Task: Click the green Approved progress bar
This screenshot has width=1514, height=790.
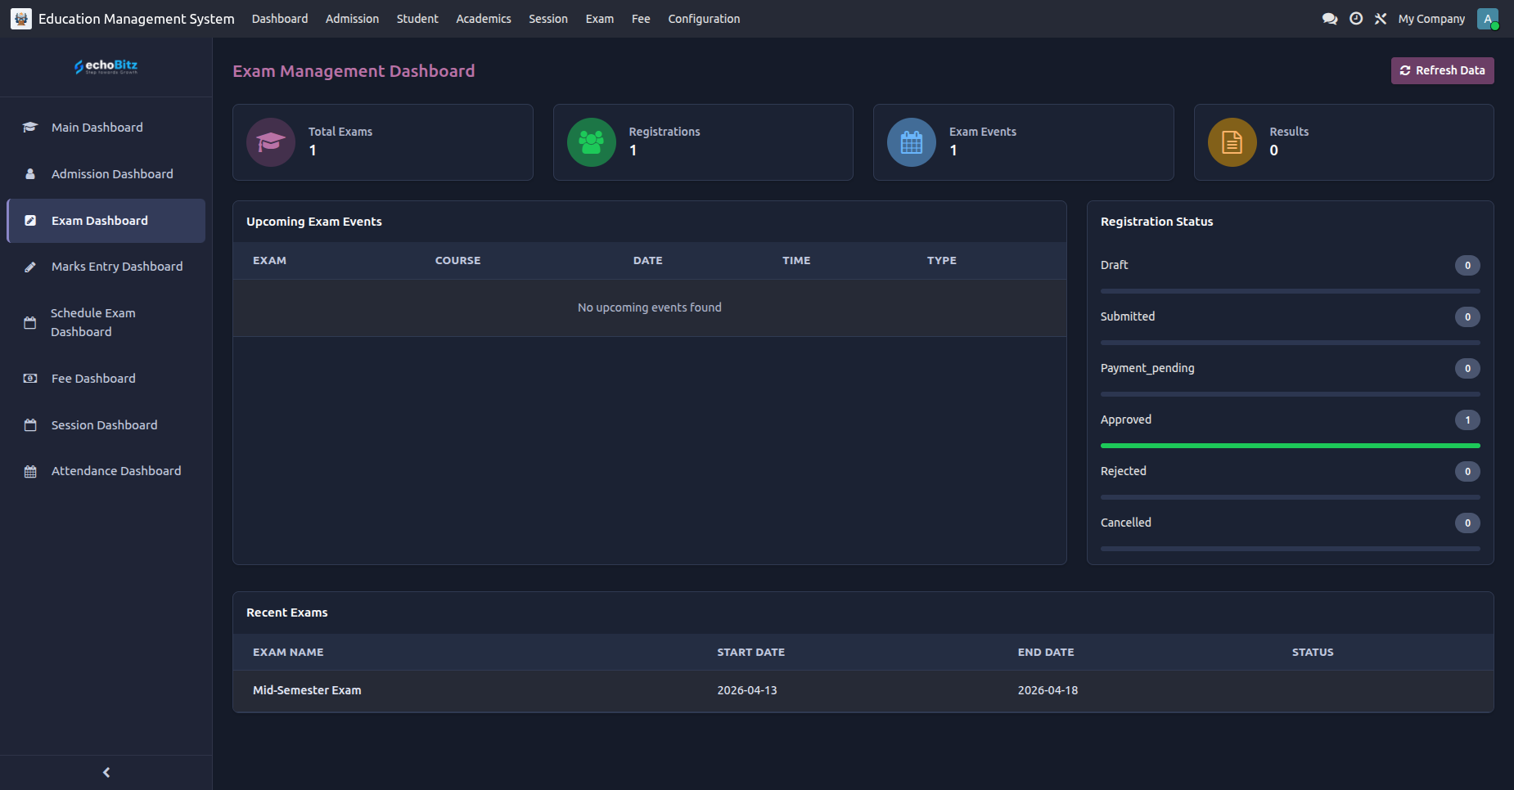Action: 1291,446
